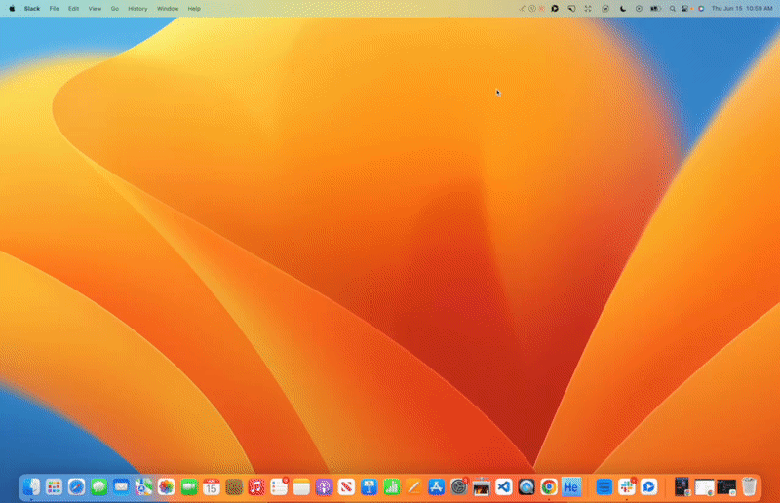Viewport: 780px width, 503px height.
Task: Click the date and time in menu bar
Action: tap(742, 9)
